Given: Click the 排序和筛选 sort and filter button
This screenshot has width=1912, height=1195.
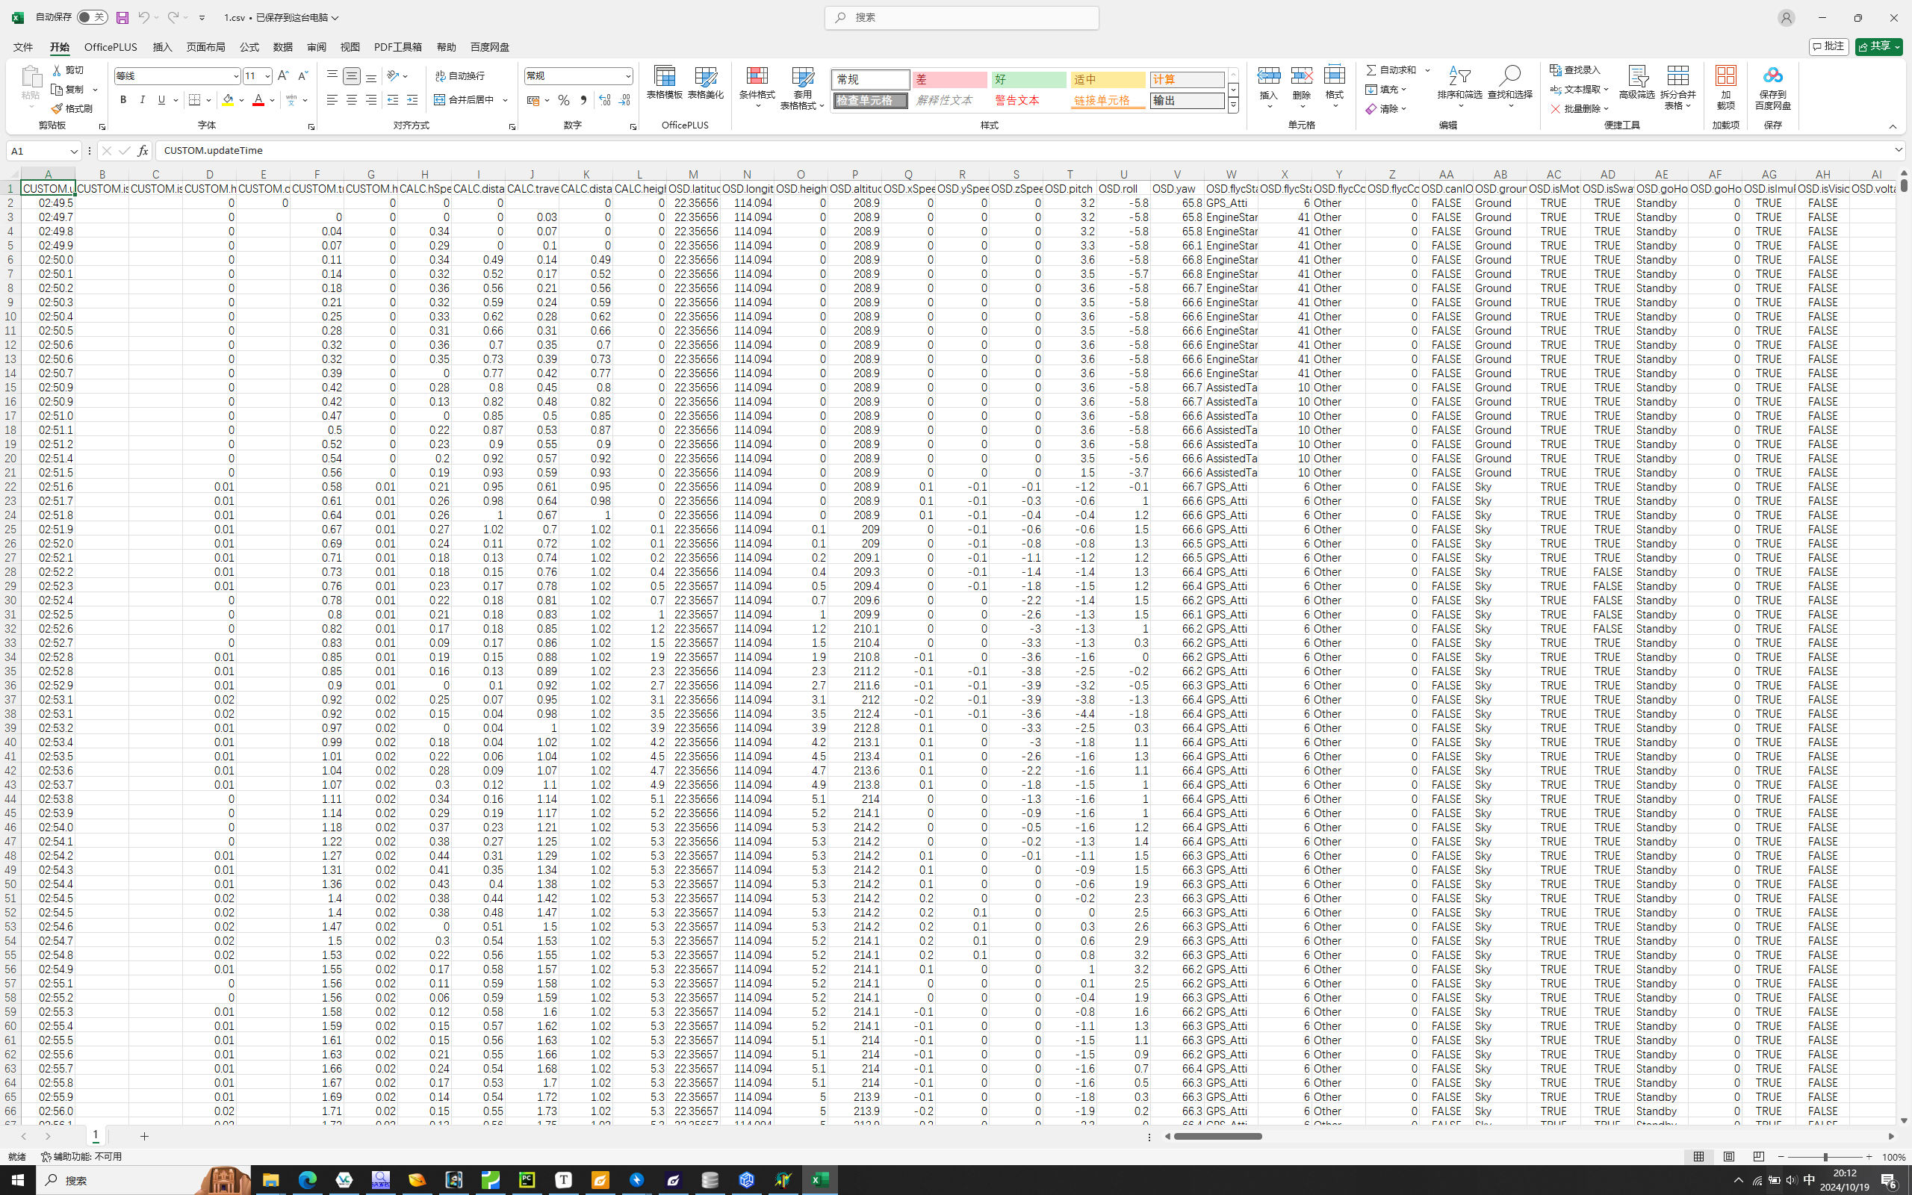Looking at the screenshot, I should coord(1459,87).
